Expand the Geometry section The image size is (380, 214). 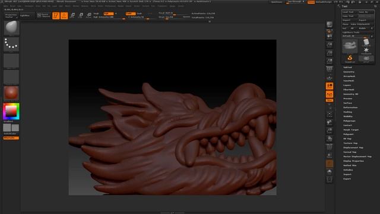pyautogui.click(x=349, y=72)
